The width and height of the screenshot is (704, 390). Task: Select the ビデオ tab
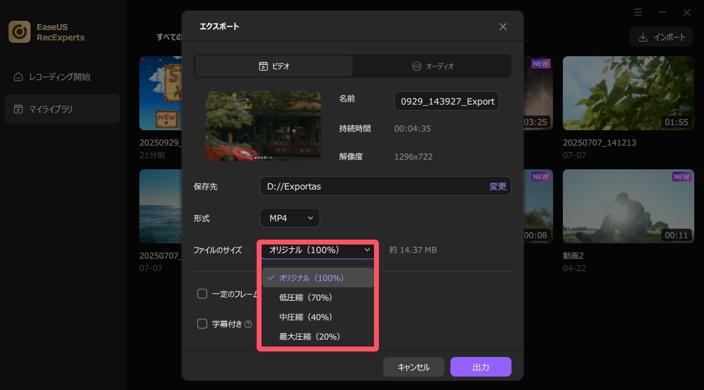273,65
